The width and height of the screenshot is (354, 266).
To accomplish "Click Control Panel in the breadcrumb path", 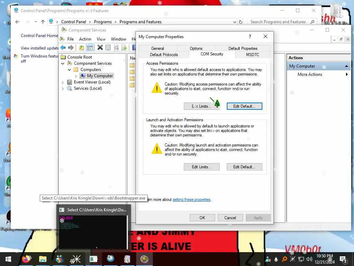I will point(74,22).
